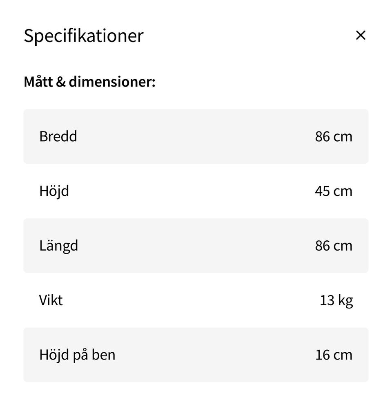Screen dimensions: 392x413
Task: Close the Specifikationer panel with the X
Action: click(361, 36)
